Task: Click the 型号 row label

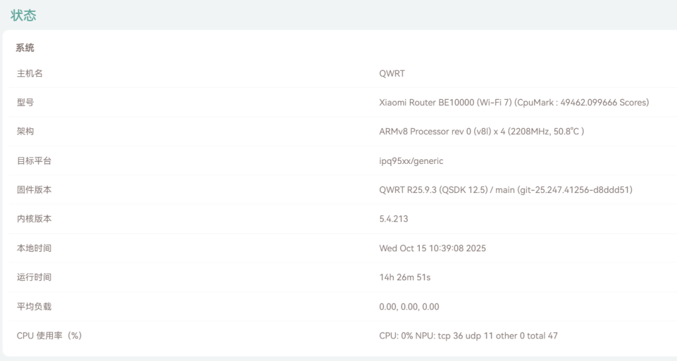Action: click(25, 102)
